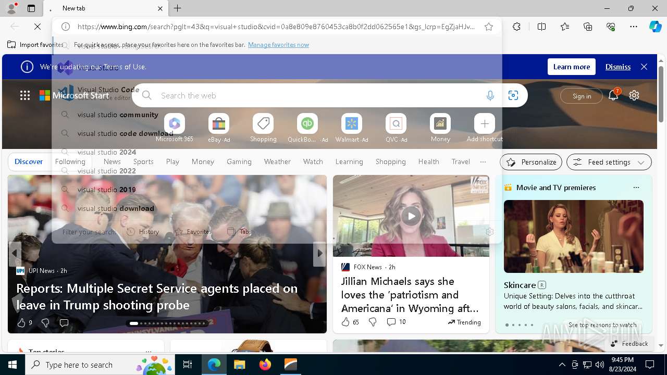Expand more feed categories (ellipsis)
The height and width of the screenshot is (375, 667).
click(483, 161)
